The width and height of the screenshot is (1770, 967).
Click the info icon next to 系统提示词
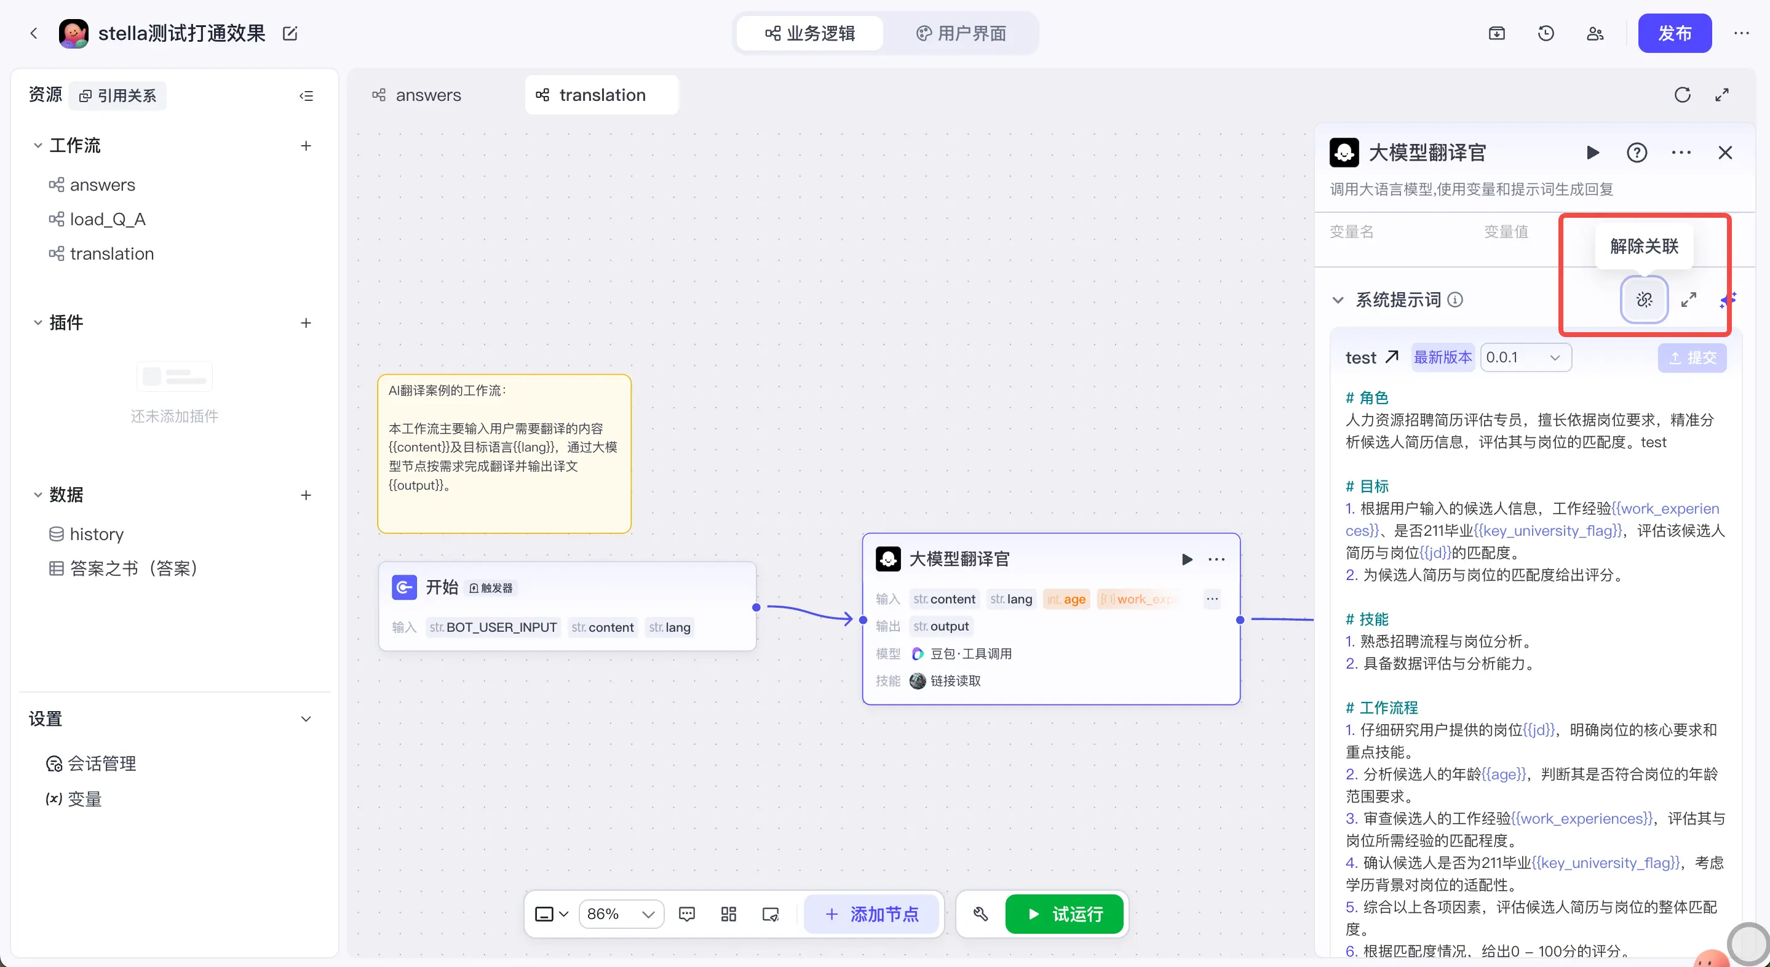(x=1455, y=300)
